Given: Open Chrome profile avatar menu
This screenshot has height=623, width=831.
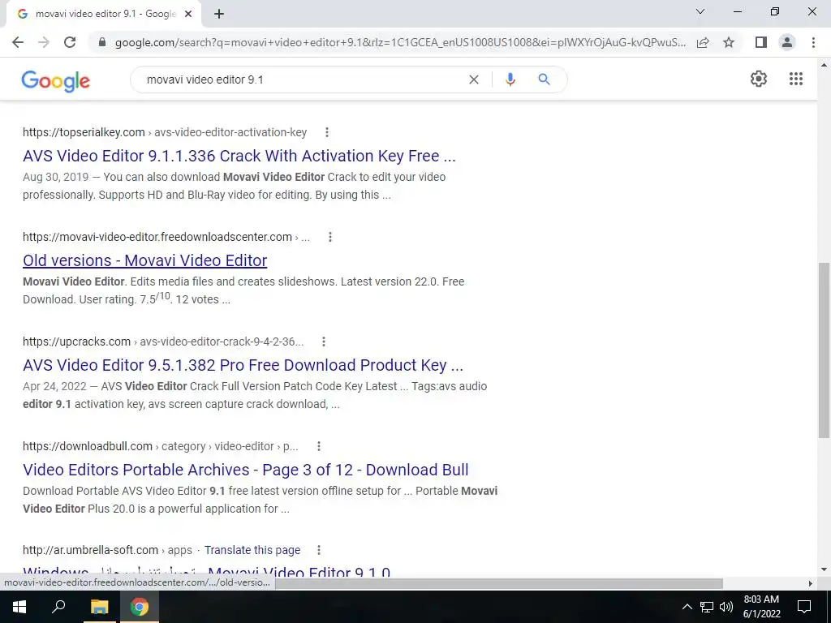Looking at the screenshot, I should [787, 42].
